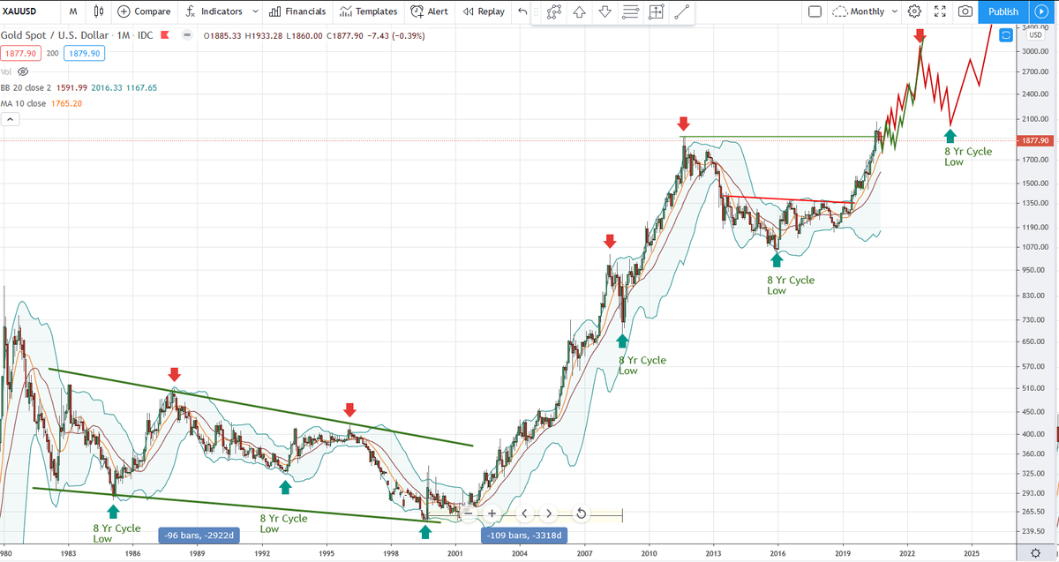The height and width of the screenshot is (562, 1059).
Task: Select the trend line tool
Action: [681, 12]
